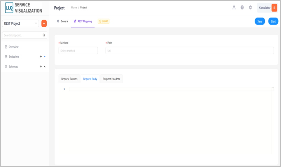Open Overview in the sidebar

pyautogui.click(x=14, y=47)
